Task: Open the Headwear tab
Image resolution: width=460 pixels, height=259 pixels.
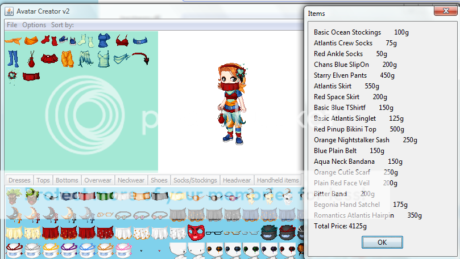Action: pyautogui.click(x=237, y=180)
